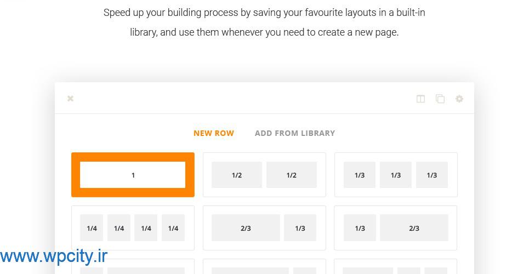Click the duplicate copy icon in dialog header

click(x=440, y=99)
